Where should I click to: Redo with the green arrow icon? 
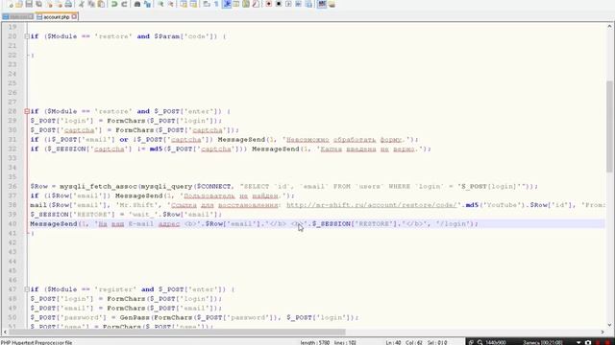tap(124, 4)
